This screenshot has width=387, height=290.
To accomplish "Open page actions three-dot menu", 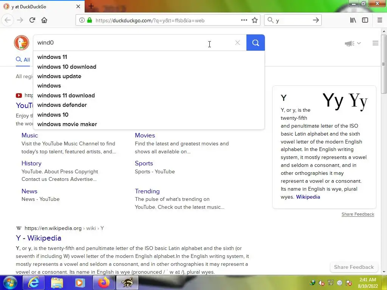I will (244, 20).
